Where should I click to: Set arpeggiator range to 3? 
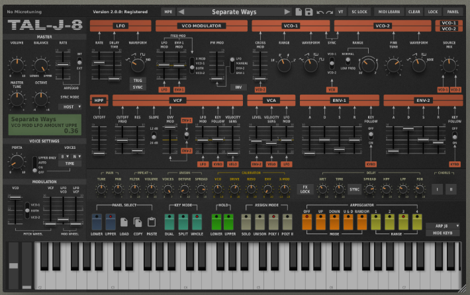(x=403, y=222)
